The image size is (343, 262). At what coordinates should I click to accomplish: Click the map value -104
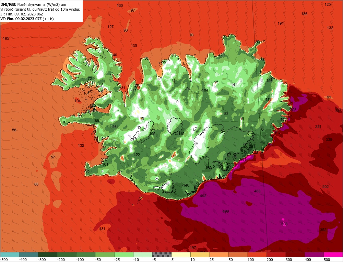point(204,90)
